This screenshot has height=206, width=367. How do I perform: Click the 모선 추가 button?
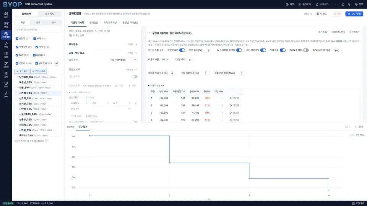[x=22, y=71]
